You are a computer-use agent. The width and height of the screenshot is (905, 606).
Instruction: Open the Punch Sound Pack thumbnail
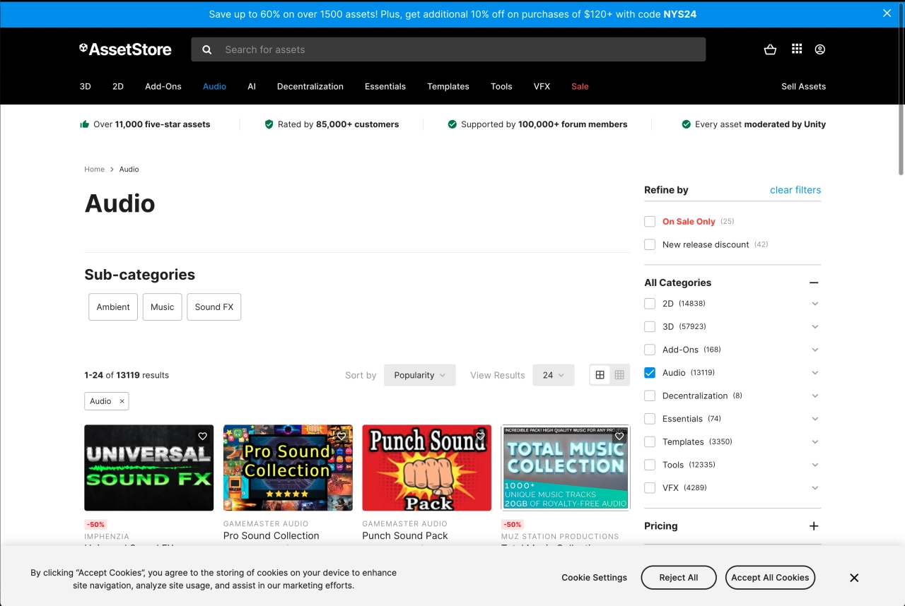point(427,468)
